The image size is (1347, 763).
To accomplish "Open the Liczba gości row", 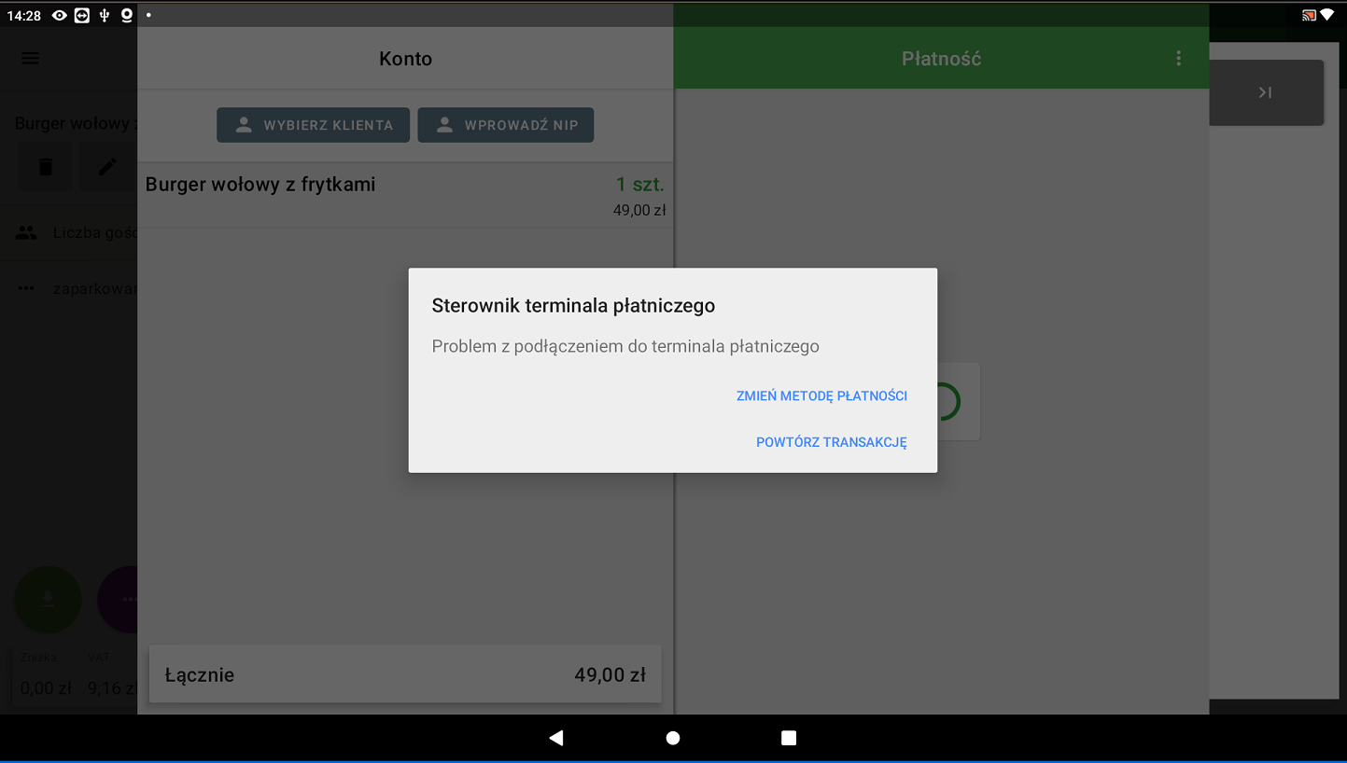I will click(x=75, y=233).
